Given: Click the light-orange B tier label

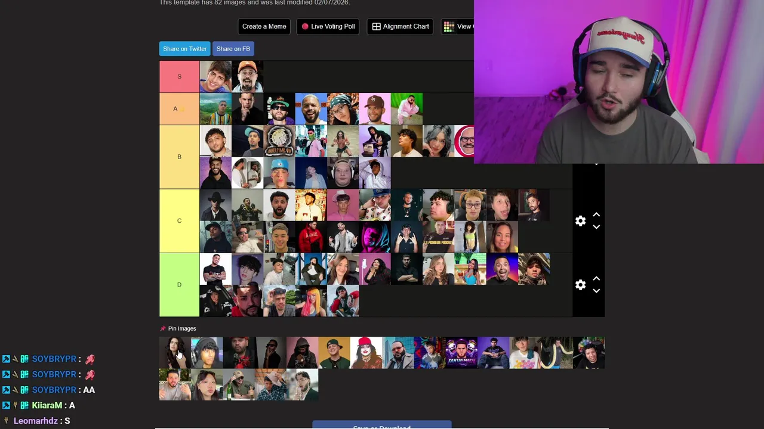Looking at the screenshot, I should click(x=179, y=157).
